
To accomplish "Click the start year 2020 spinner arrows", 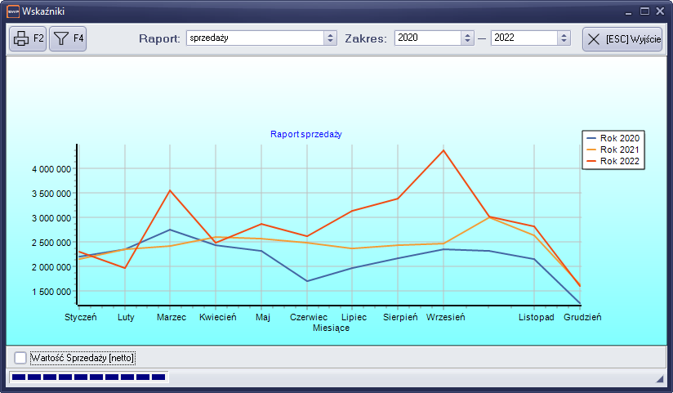I will [467, 38].
